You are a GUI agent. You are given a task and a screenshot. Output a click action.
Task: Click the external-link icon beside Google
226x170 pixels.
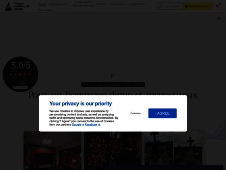pyautogui.click(x=83, y=125)
